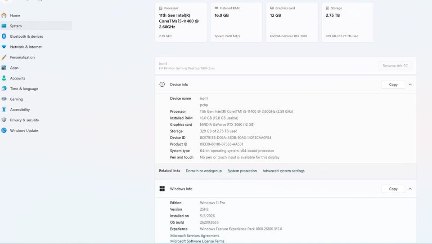The width and height of the screenshot is (432, 244).
Task: Click the Bluetooth icon in sidebar
Action: coord(4,36)
